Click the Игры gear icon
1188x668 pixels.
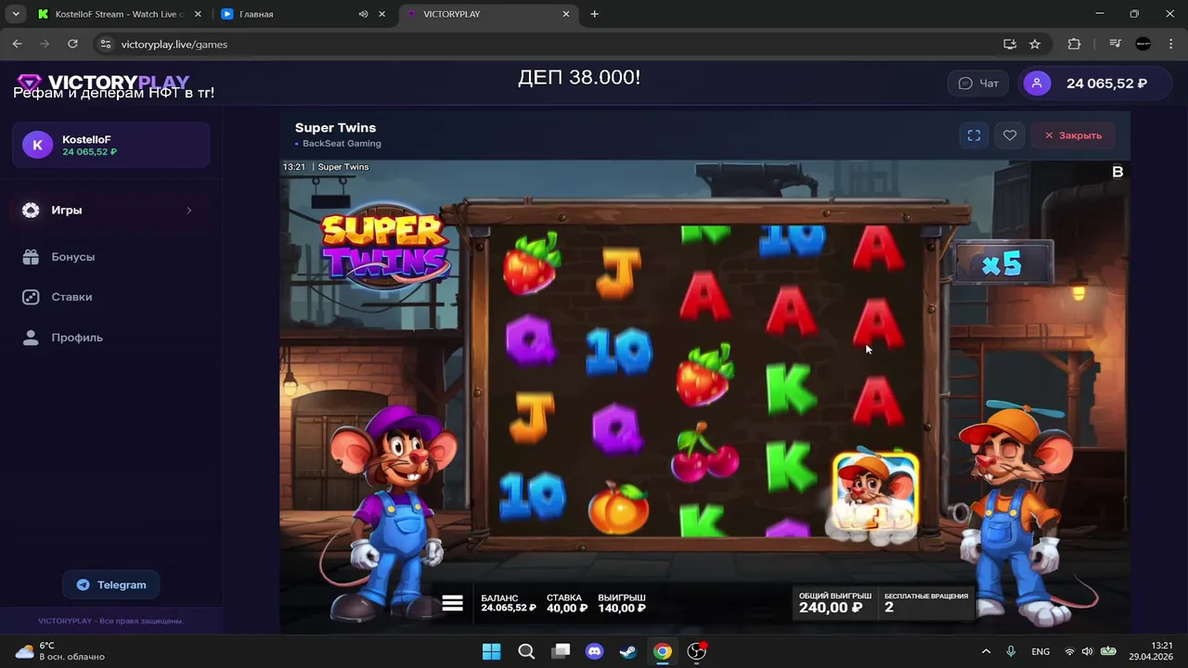(x=31, y=211)
